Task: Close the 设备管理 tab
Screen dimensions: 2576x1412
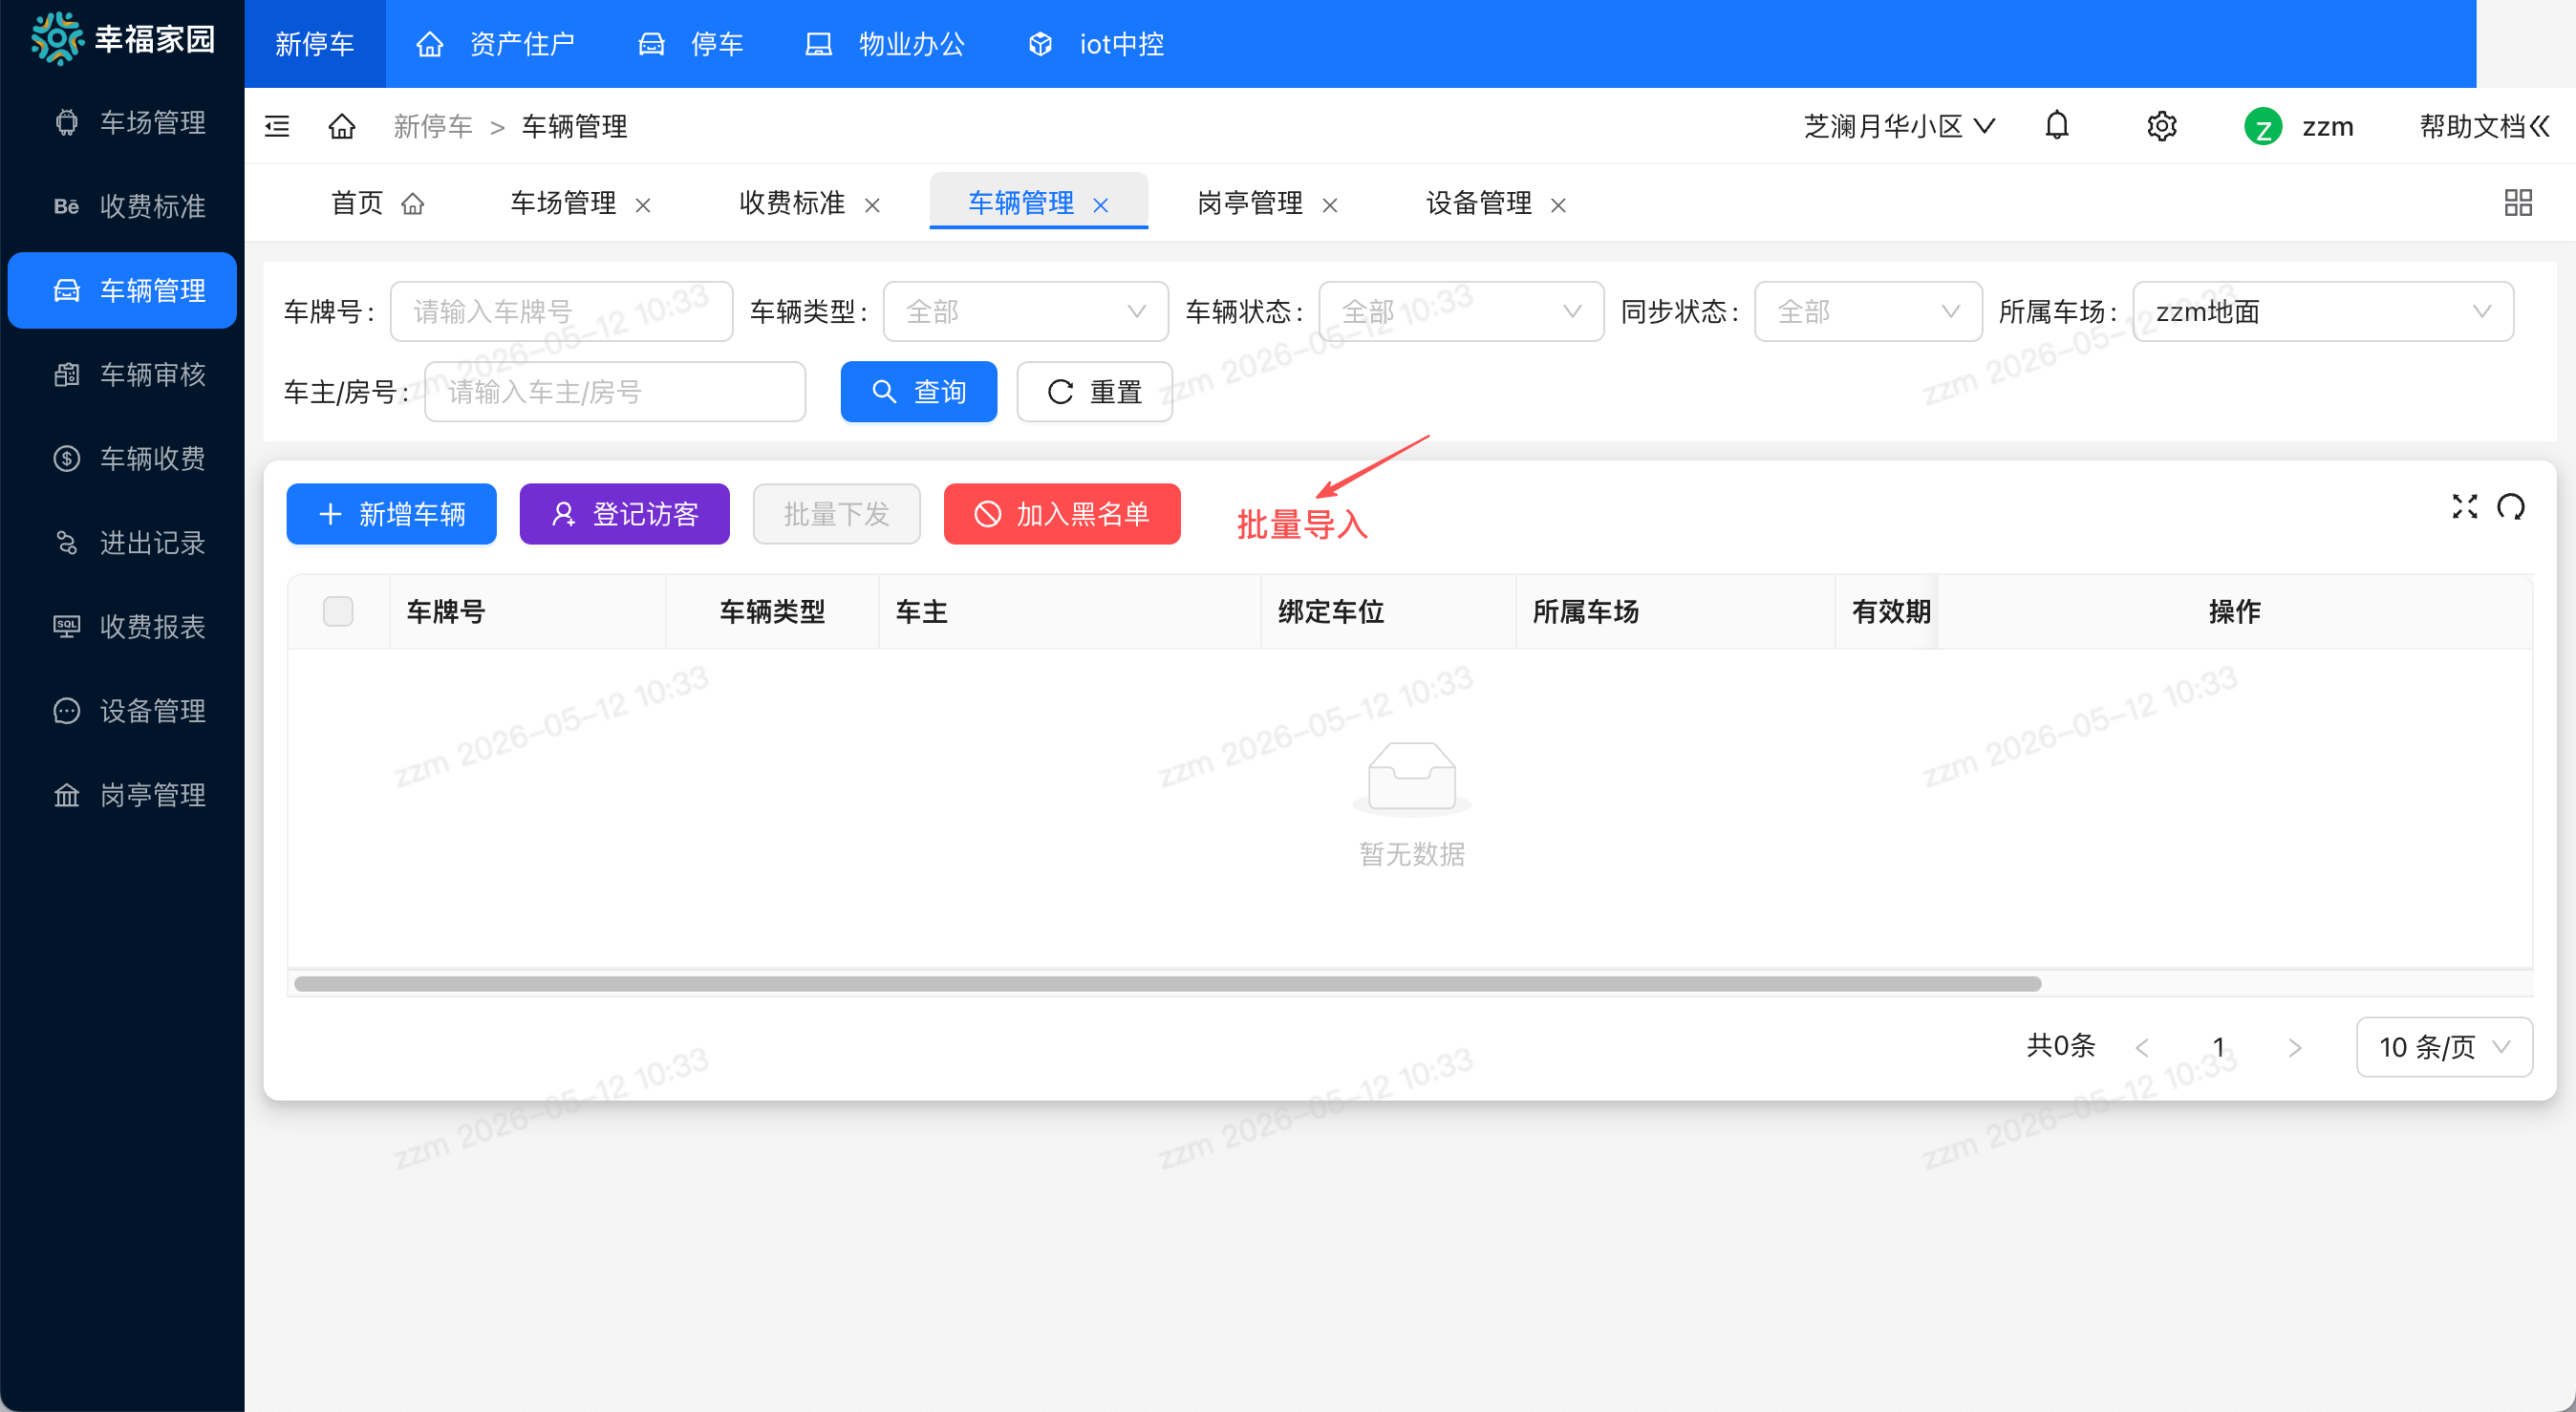Action: click(x=1558, y=205)
